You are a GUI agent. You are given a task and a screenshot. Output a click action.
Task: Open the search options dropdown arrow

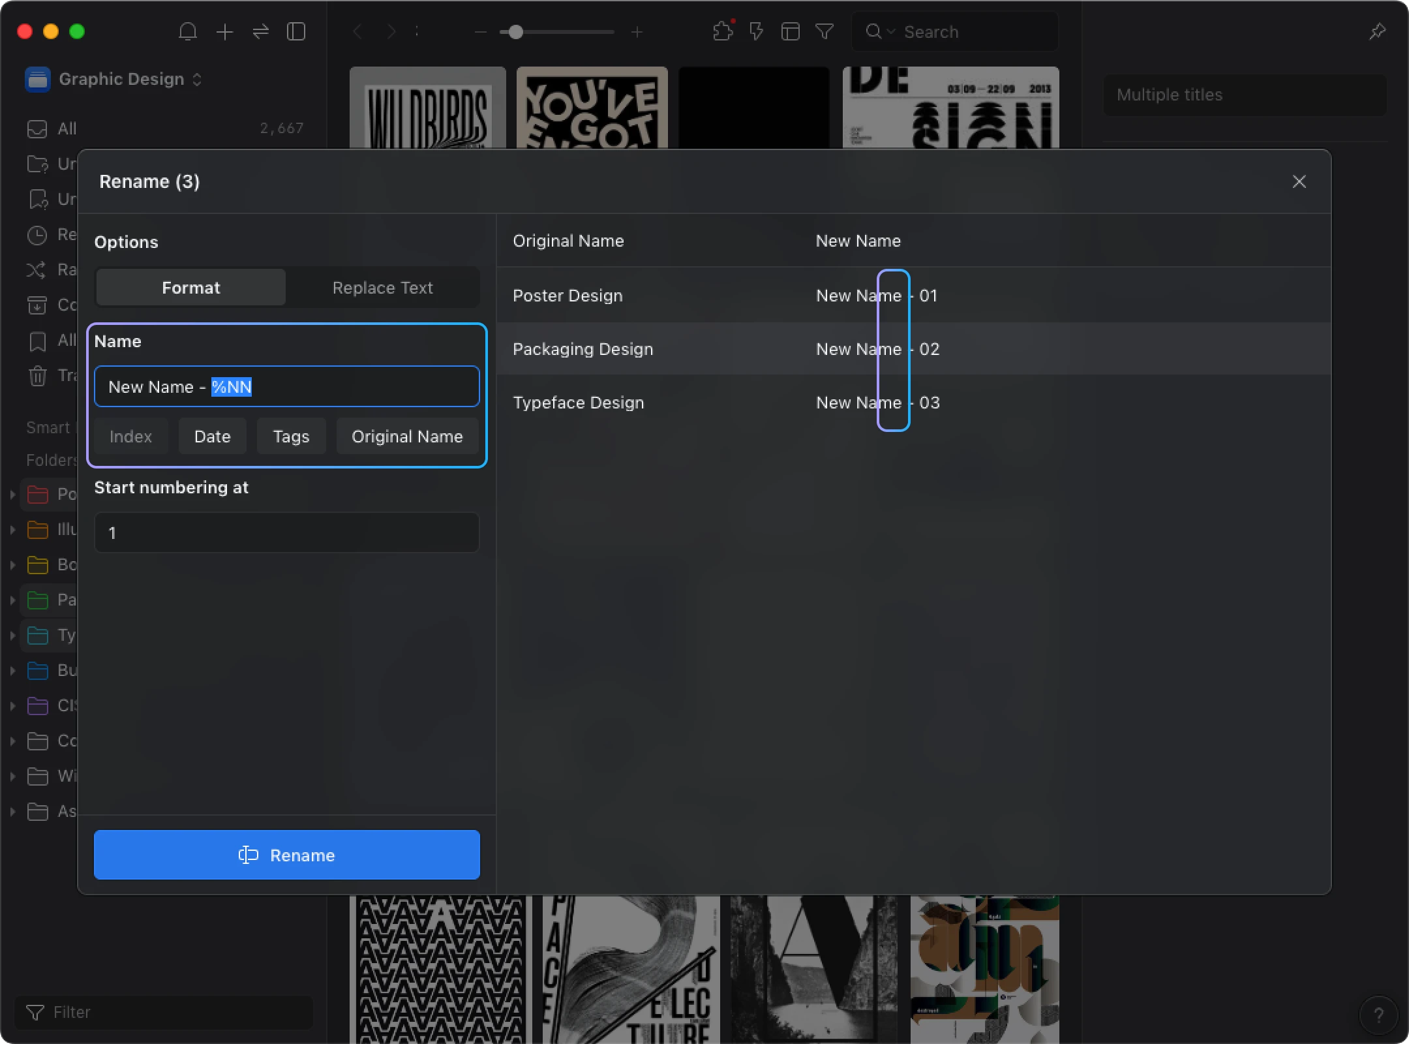891,31
